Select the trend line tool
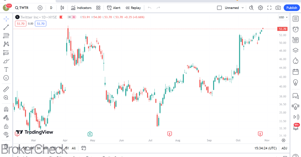This screenshot has width=301, height=157. (x=6, y=27)
